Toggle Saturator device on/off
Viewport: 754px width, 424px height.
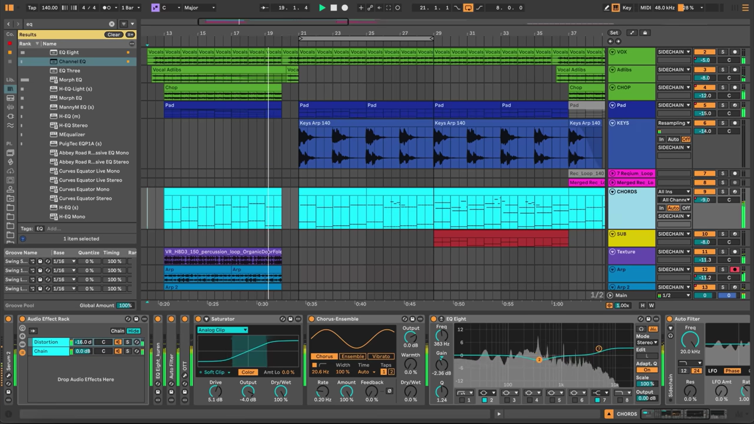coord(198,319)
